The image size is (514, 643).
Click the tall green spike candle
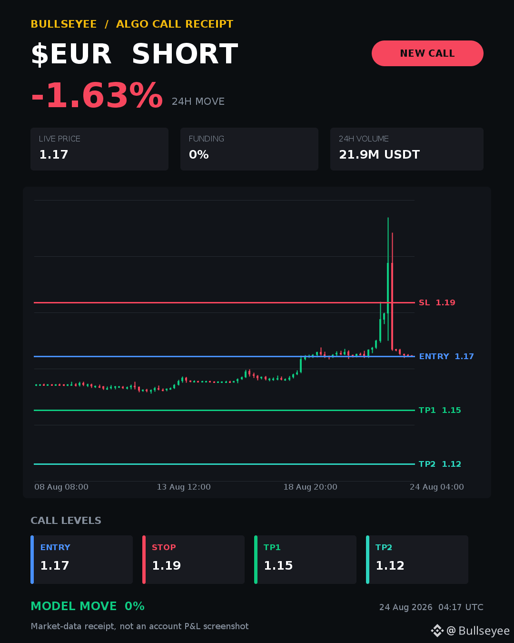pyautogui.click(x=388, y=279)
